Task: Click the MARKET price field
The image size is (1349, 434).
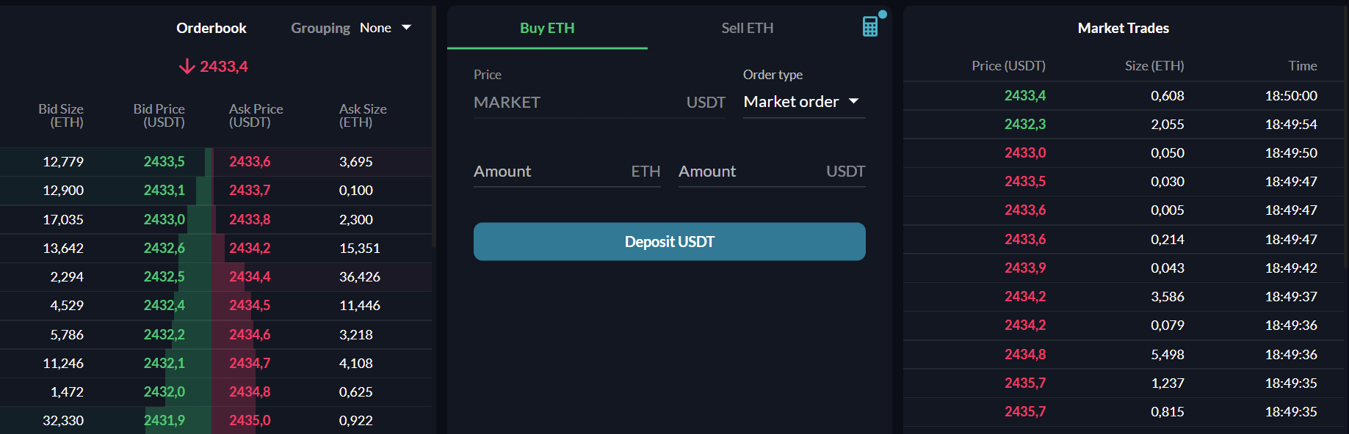Action: tap(573, 103)
